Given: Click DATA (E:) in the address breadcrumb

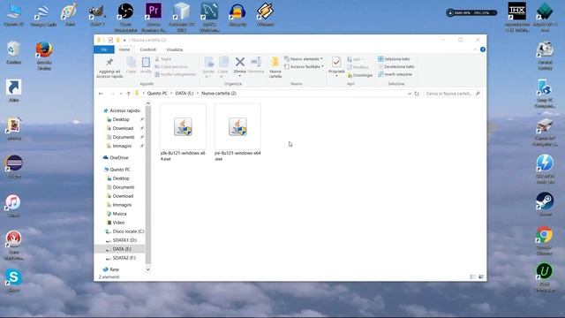Looking at the screenshot, I should (x=185, y=94).
